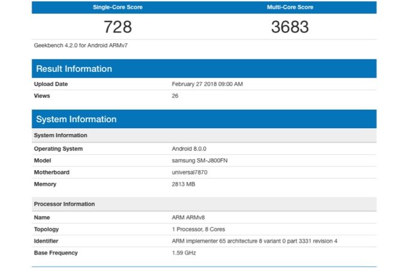Viewport: 412px width, 269px height.
Task: Click the 2813 MB memory value
Action: pos(184,184)
